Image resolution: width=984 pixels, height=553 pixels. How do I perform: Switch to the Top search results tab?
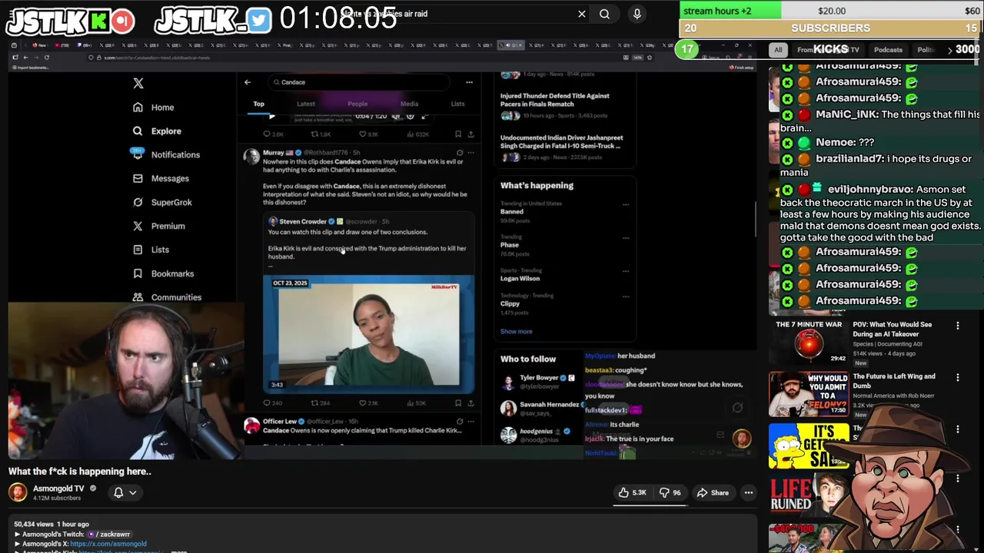click(x=259, y=104)
